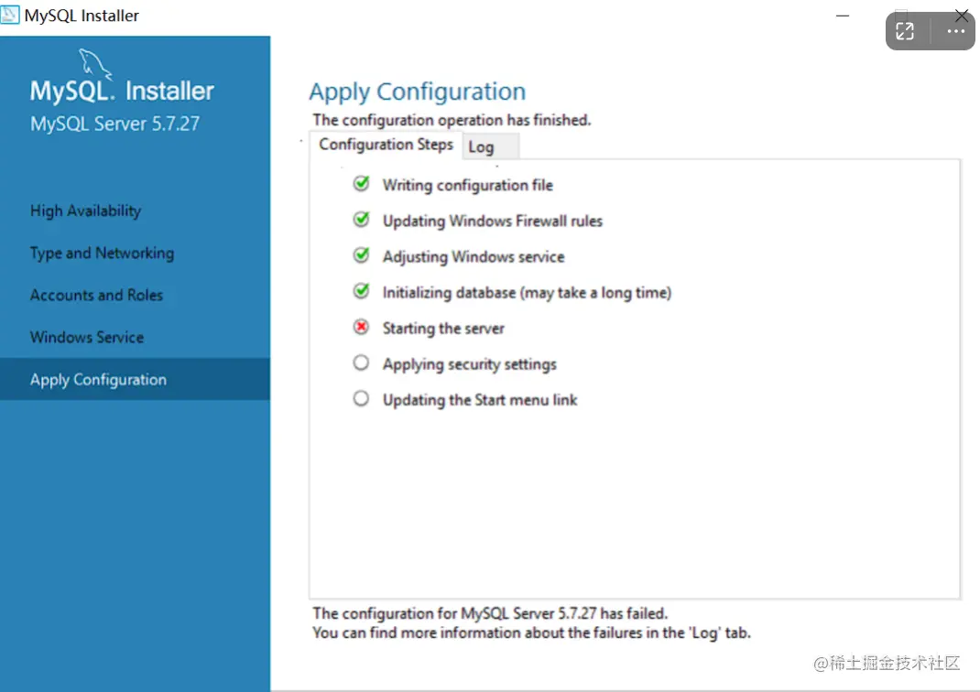Click the Writing configuration file text
Image resolution: width=980 pixels, height=692 pixels.
pyautogui.click(x=467, y=186)
